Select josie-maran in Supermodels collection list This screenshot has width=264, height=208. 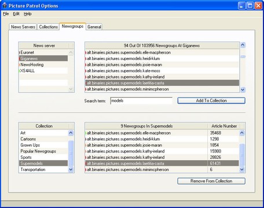[146, 145]
